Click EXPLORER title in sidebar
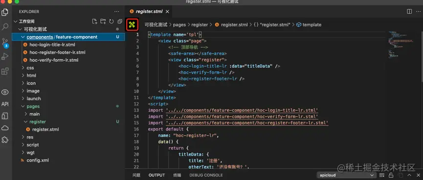Viewport: 423px width, 180px height. [29, 12]
